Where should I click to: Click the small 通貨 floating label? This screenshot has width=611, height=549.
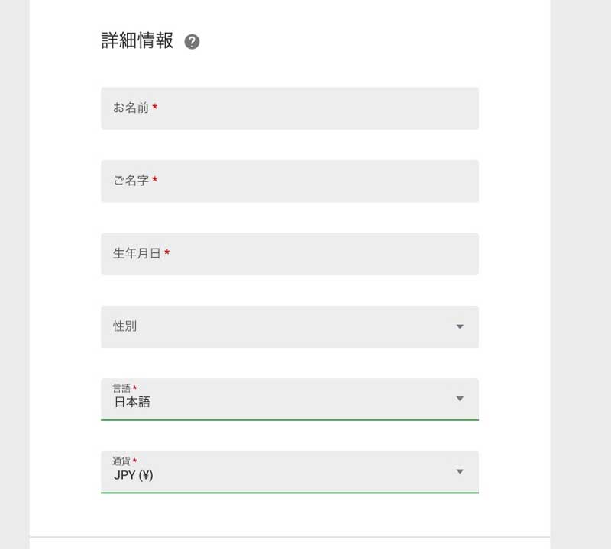(x=121, y=461)
